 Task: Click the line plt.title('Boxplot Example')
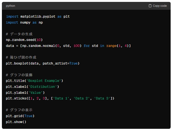34,81
